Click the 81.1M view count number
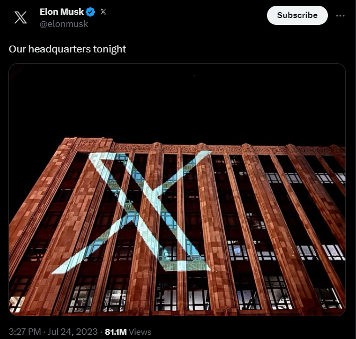Viewport: 356px width, 339px height. 115,332
